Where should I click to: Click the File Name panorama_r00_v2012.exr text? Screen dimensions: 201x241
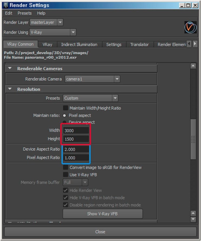pyautogui.click(x=40, y=57)
